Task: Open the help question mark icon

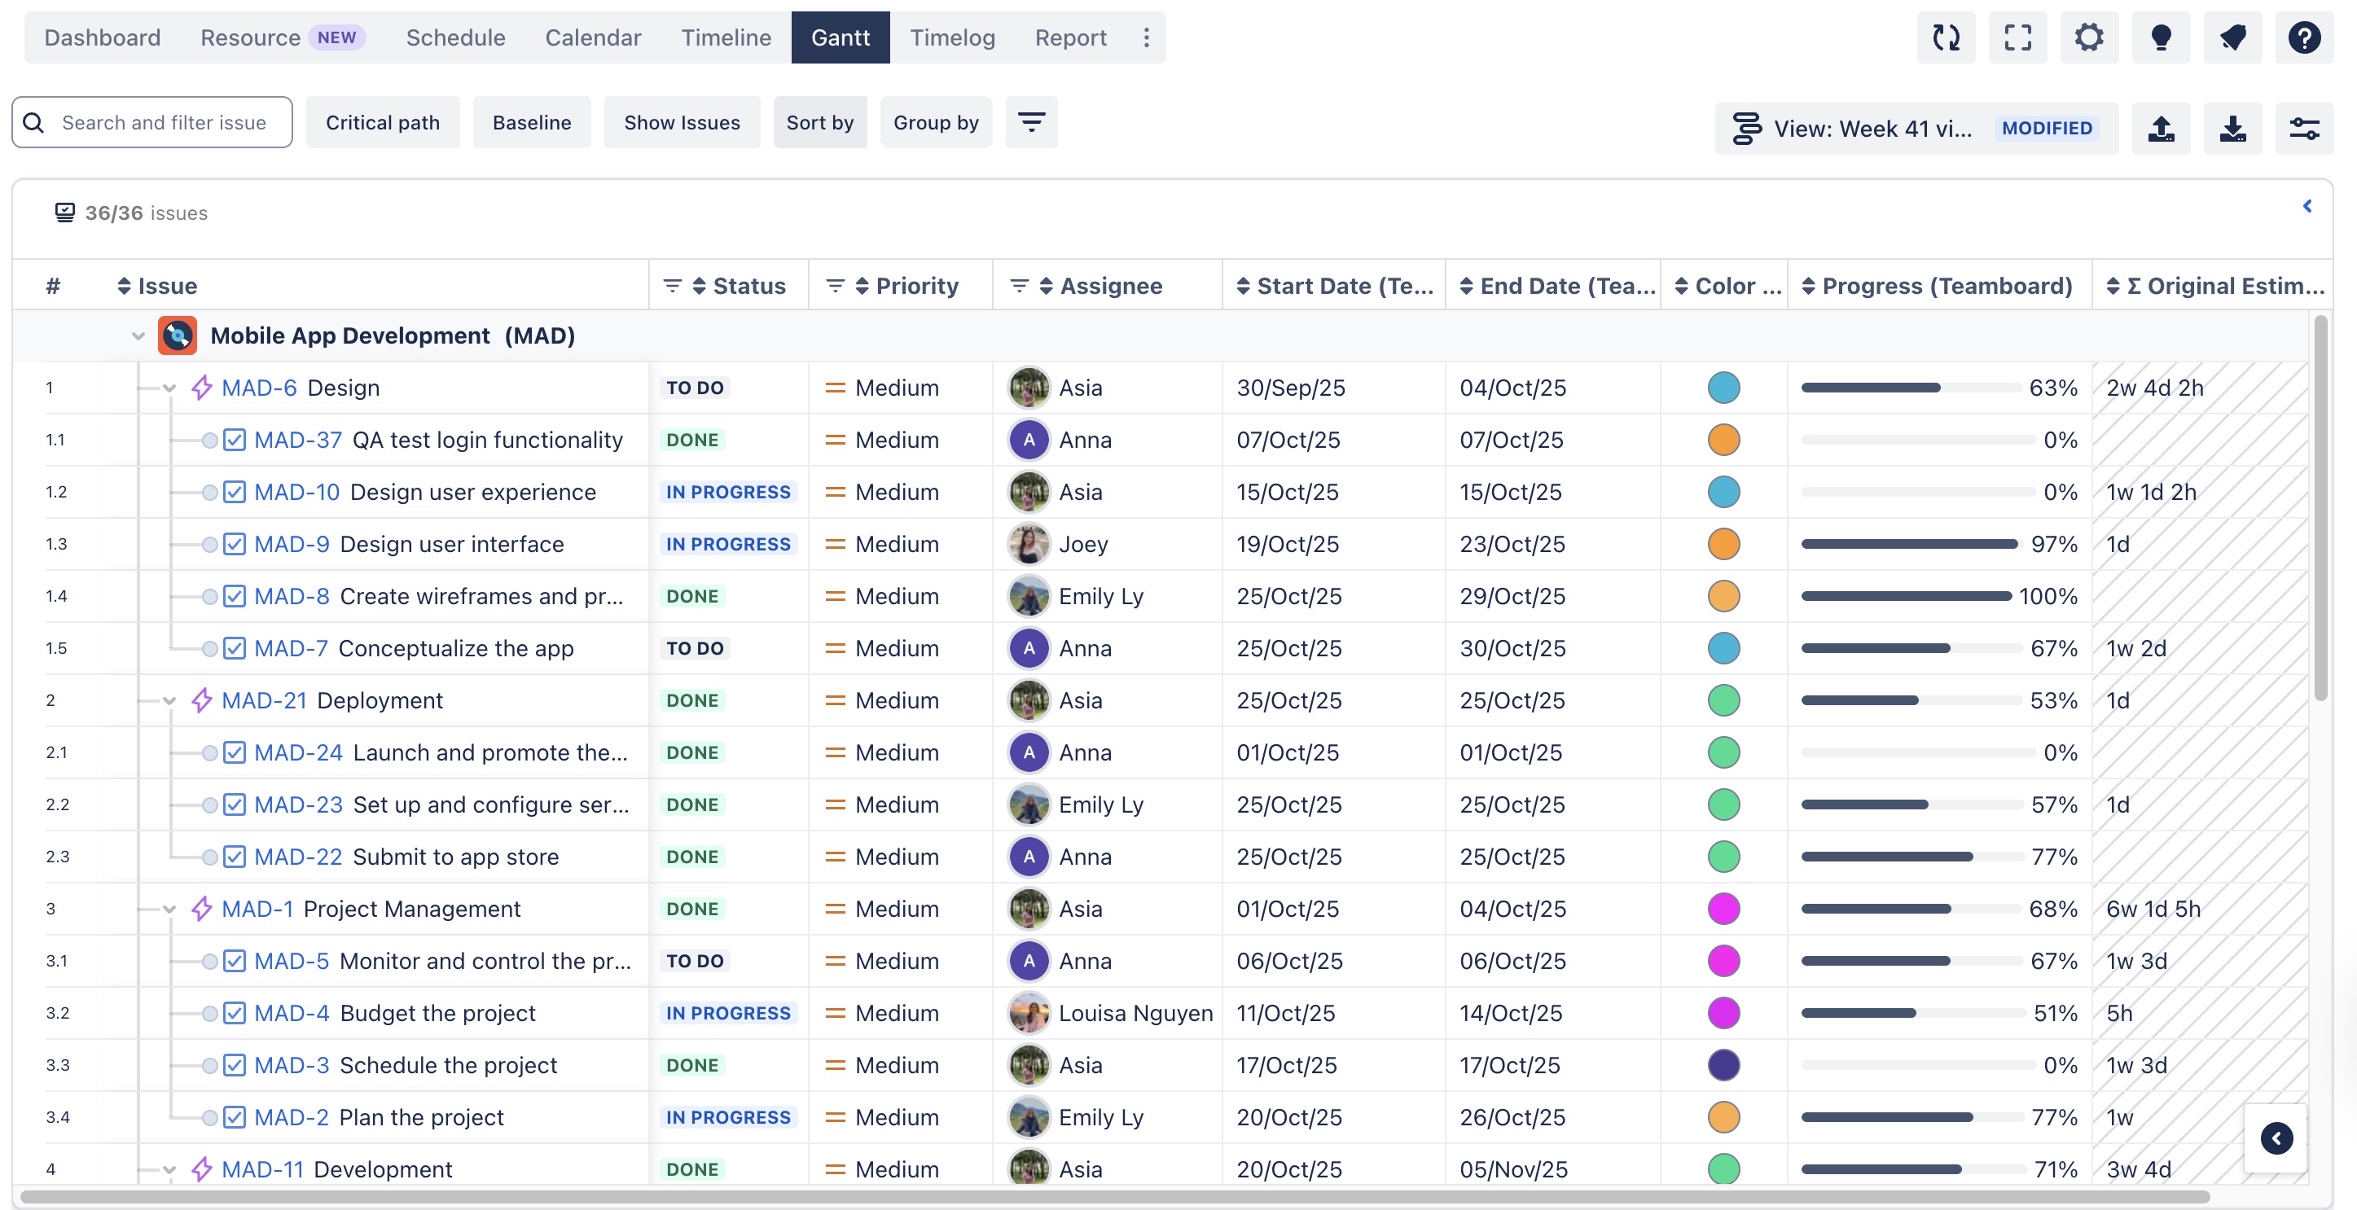Action: tap(2303, 37)
